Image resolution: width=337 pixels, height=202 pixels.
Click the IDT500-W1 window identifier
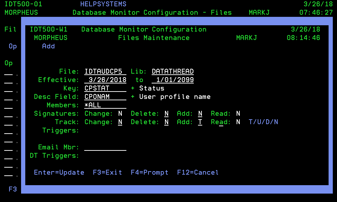pos(48,29)
